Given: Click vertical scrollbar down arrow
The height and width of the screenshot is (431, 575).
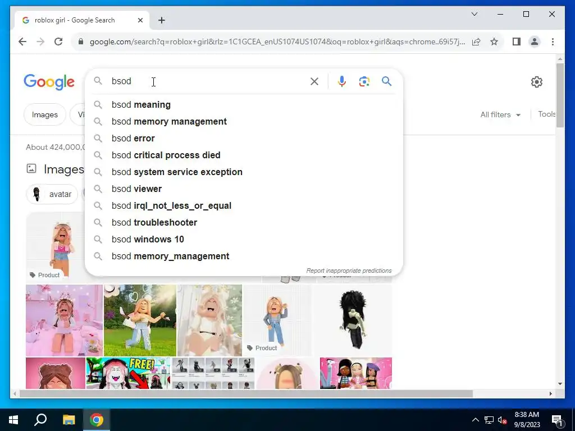Looking at the screenshot, I should (560, 384).
